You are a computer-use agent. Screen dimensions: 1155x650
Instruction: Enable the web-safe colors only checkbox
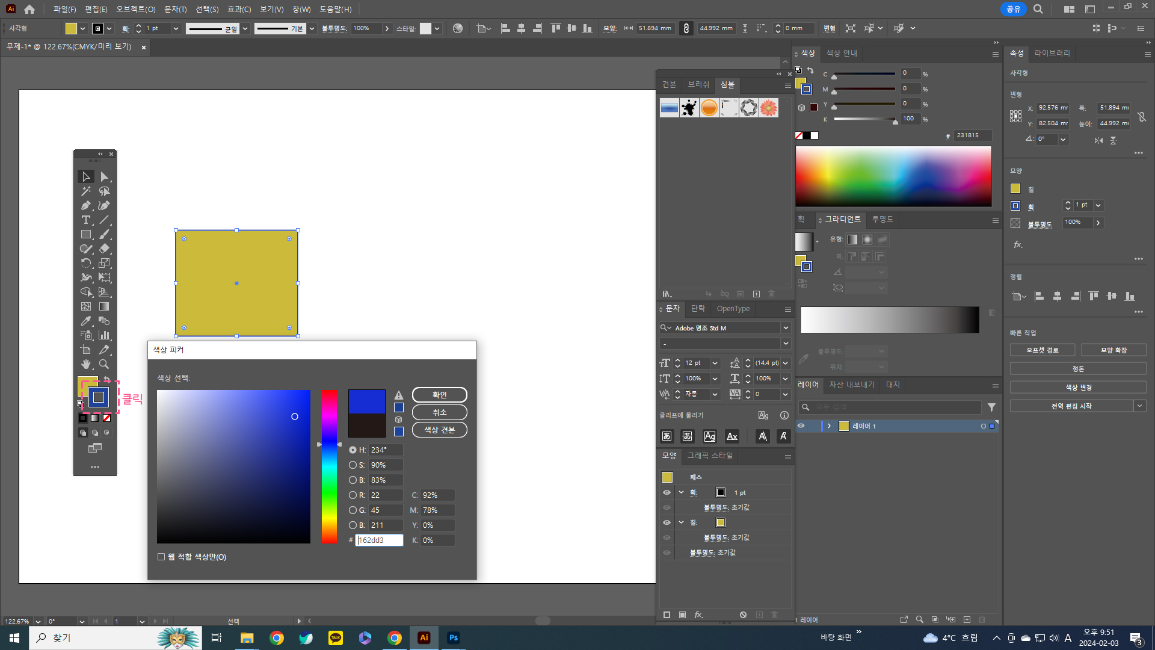click(x=161, y=557)
